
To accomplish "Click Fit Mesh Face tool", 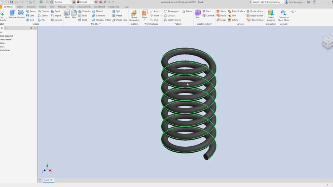I will point(255,20).
